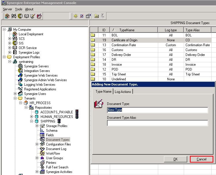Select the Document Types tree item
Screen dimensions: 216x175
coord(58,139)
